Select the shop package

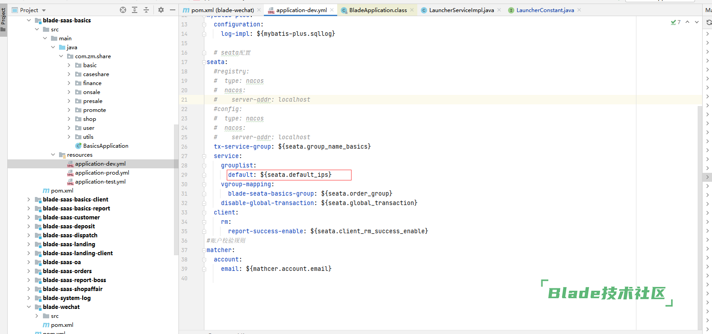(x=89, y=119)
